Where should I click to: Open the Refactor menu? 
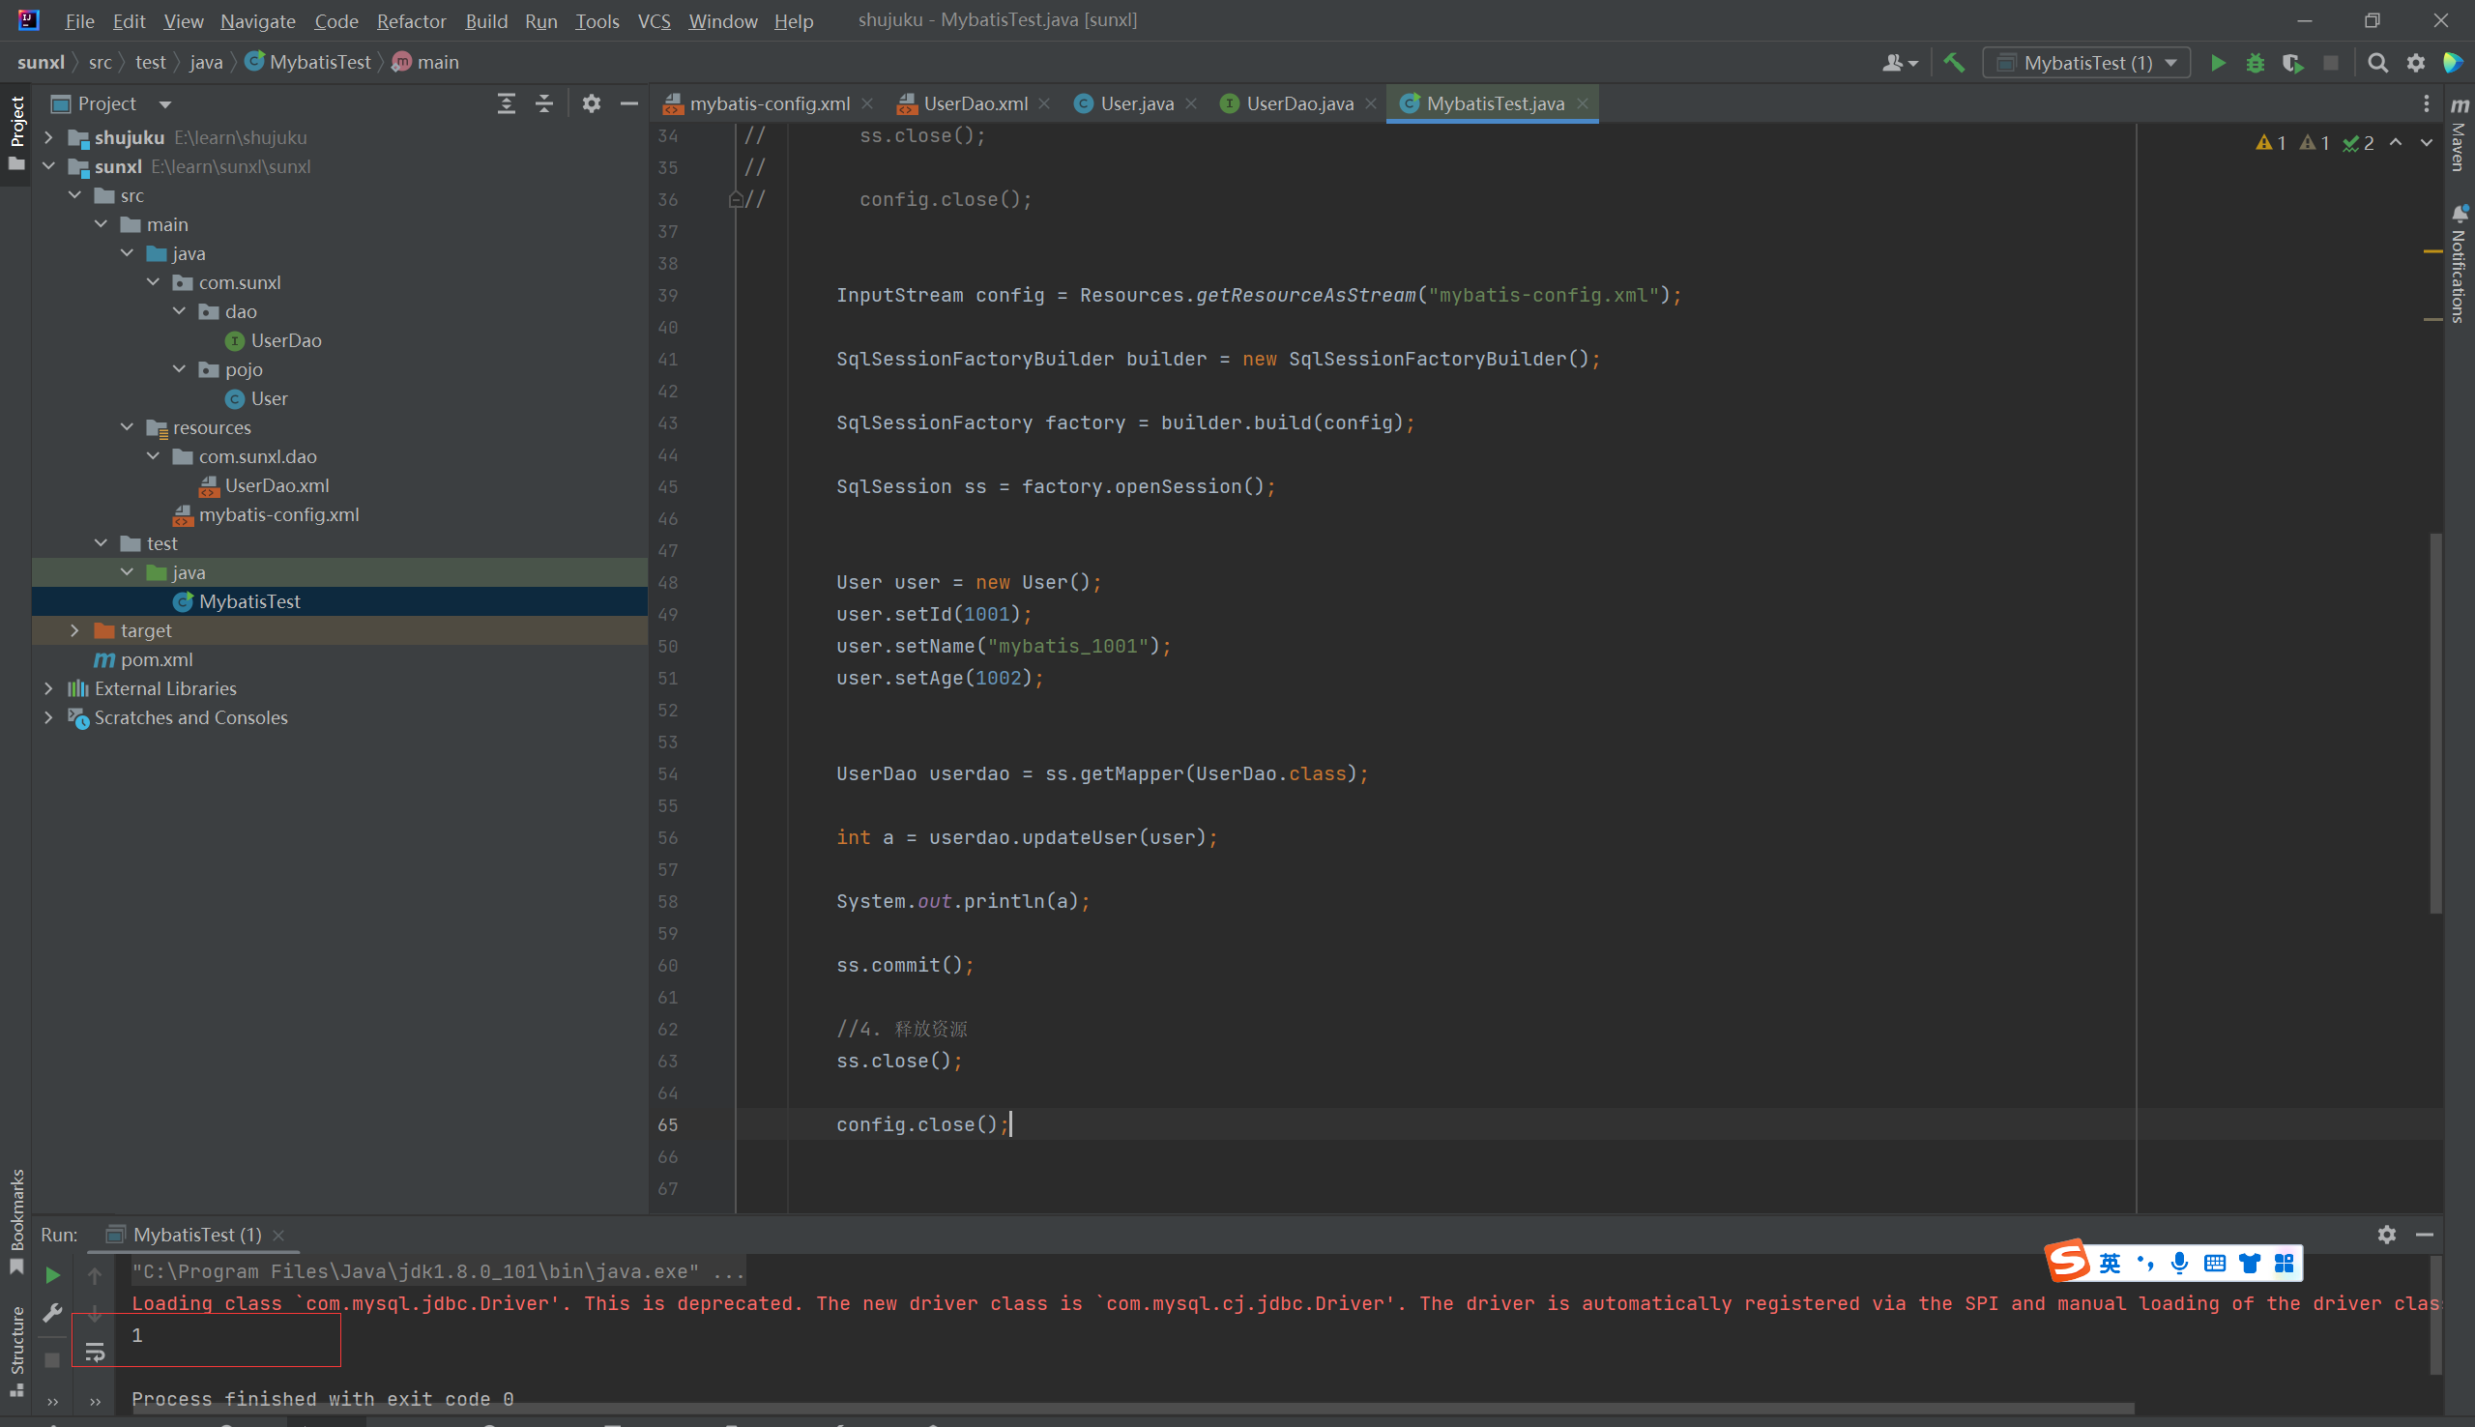(411, 20)
